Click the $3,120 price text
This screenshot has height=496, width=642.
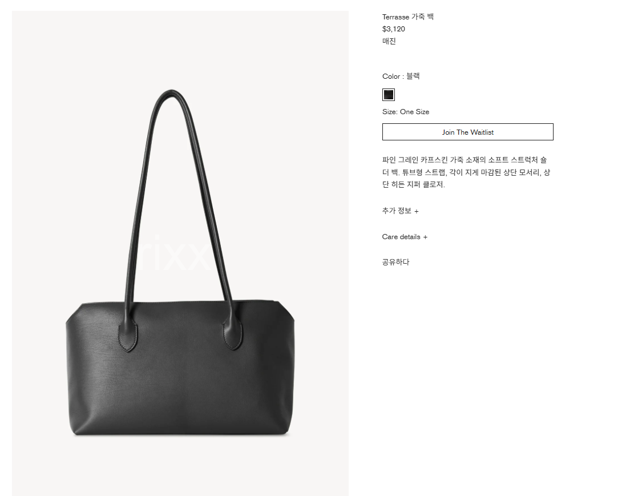pyautogui.click(x=393, y=29)
